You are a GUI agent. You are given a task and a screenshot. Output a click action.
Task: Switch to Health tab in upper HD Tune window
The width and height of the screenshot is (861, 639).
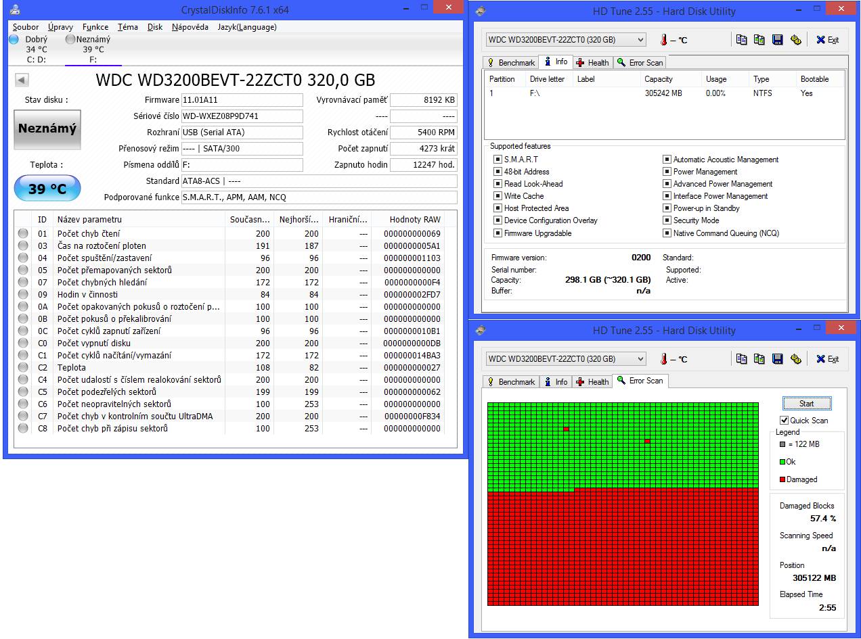(x=592, y=63)
